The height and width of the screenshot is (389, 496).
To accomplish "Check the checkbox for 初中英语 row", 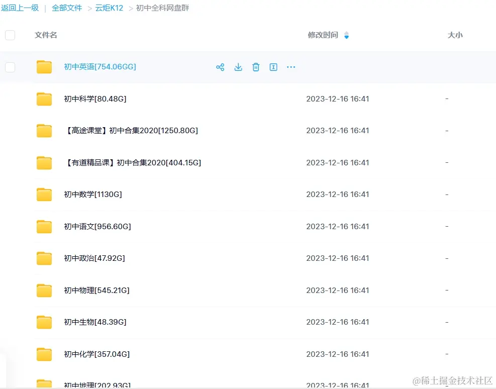I will [10, 67].
